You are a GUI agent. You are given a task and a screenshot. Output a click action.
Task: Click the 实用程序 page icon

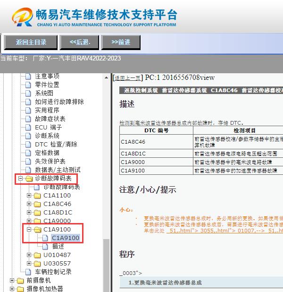coord(28,110)
